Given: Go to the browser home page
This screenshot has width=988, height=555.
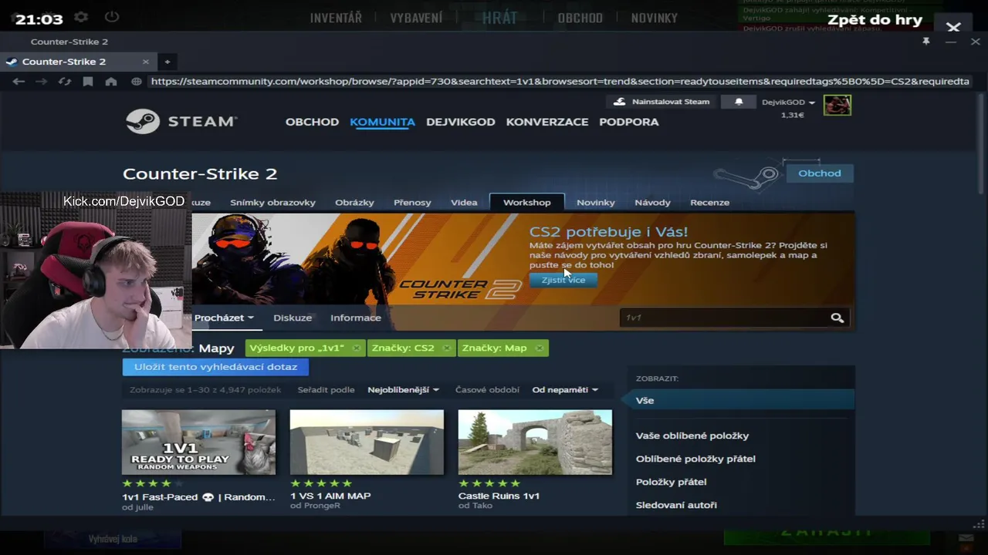Looking at the screenshot, I should pyautogui.click(x=111, y=81).
